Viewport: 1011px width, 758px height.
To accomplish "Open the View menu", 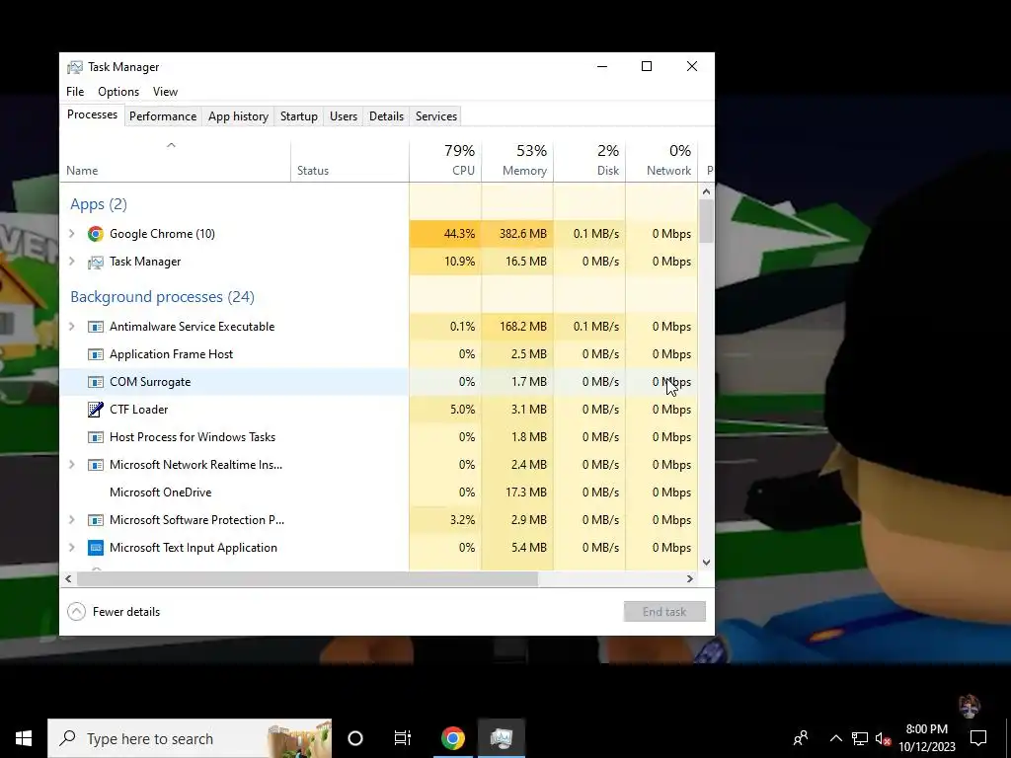I will pos(165,92).
